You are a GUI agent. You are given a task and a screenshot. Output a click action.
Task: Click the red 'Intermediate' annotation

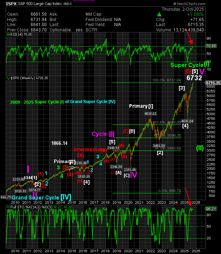pyautogui.click(x=89, y=149)
